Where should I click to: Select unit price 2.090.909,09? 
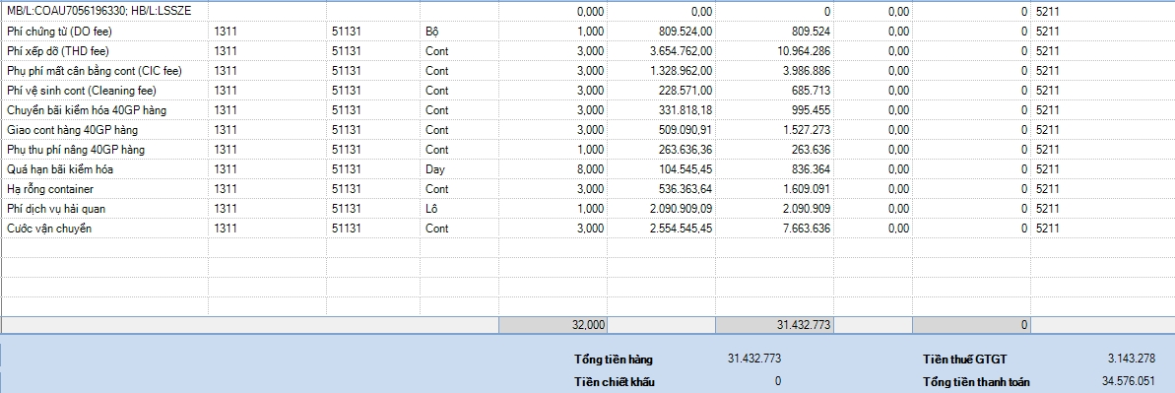point(661,209)
